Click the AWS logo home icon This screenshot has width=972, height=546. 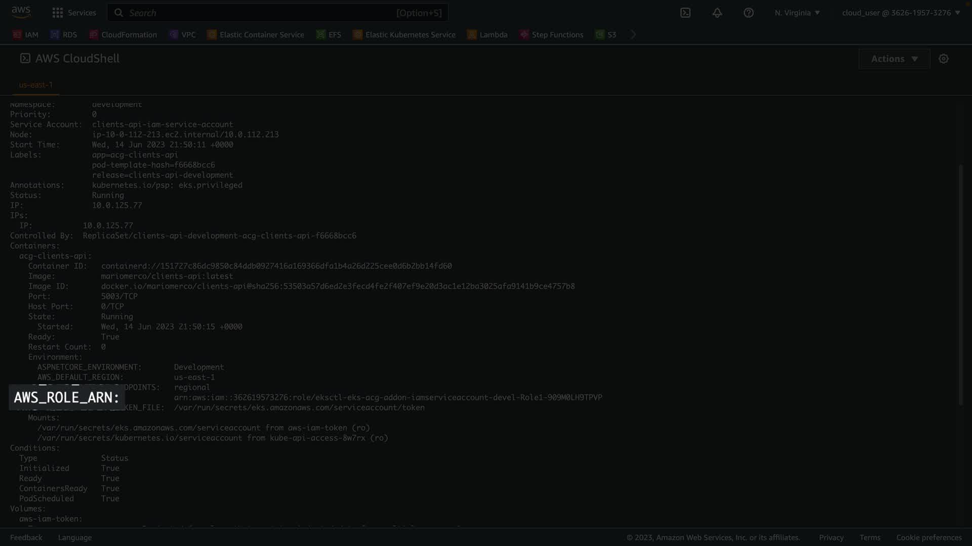21,12
